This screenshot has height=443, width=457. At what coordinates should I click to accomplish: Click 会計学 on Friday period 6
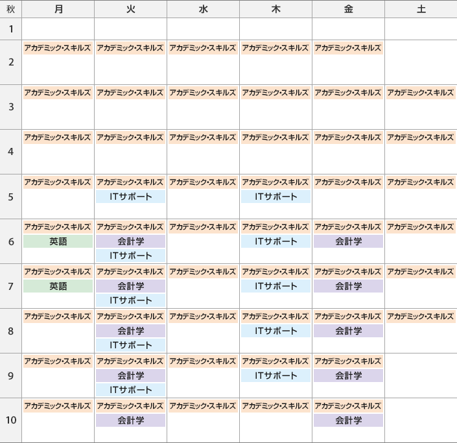[348, 241]
